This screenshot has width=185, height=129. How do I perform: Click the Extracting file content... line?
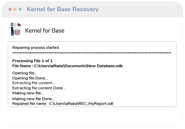click(34, 83)
